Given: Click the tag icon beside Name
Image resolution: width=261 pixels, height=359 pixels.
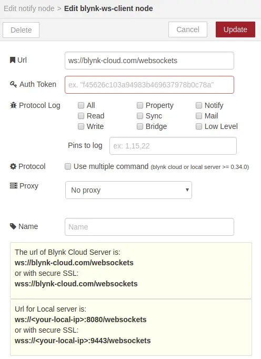Looking at the screenshot, I should [x=13, y=226].
